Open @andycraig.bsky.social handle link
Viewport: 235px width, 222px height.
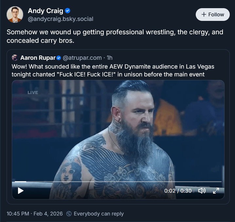[61, 19]
